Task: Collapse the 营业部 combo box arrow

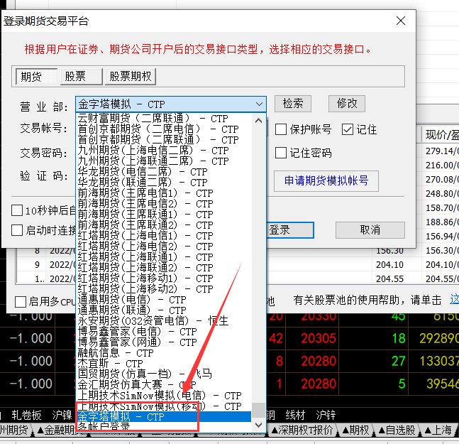Action: point(259,104)
